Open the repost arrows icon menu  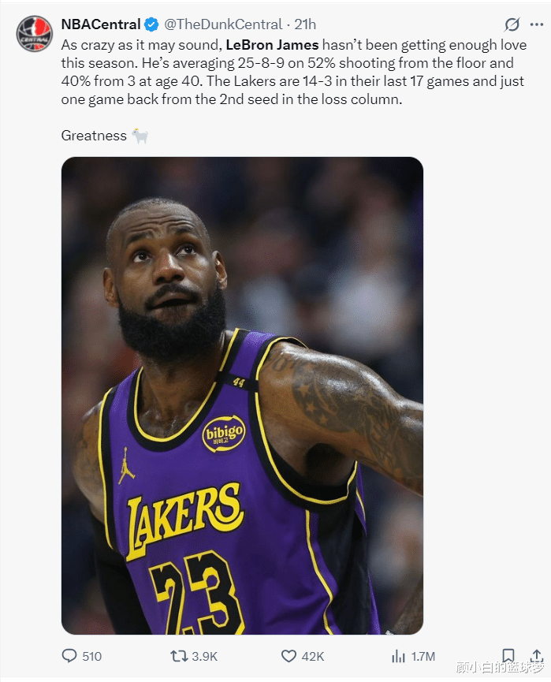coord(178,655)
